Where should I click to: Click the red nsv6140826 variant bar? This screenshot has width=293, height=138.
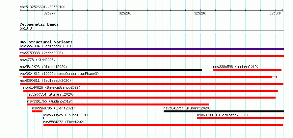point(150,91)
